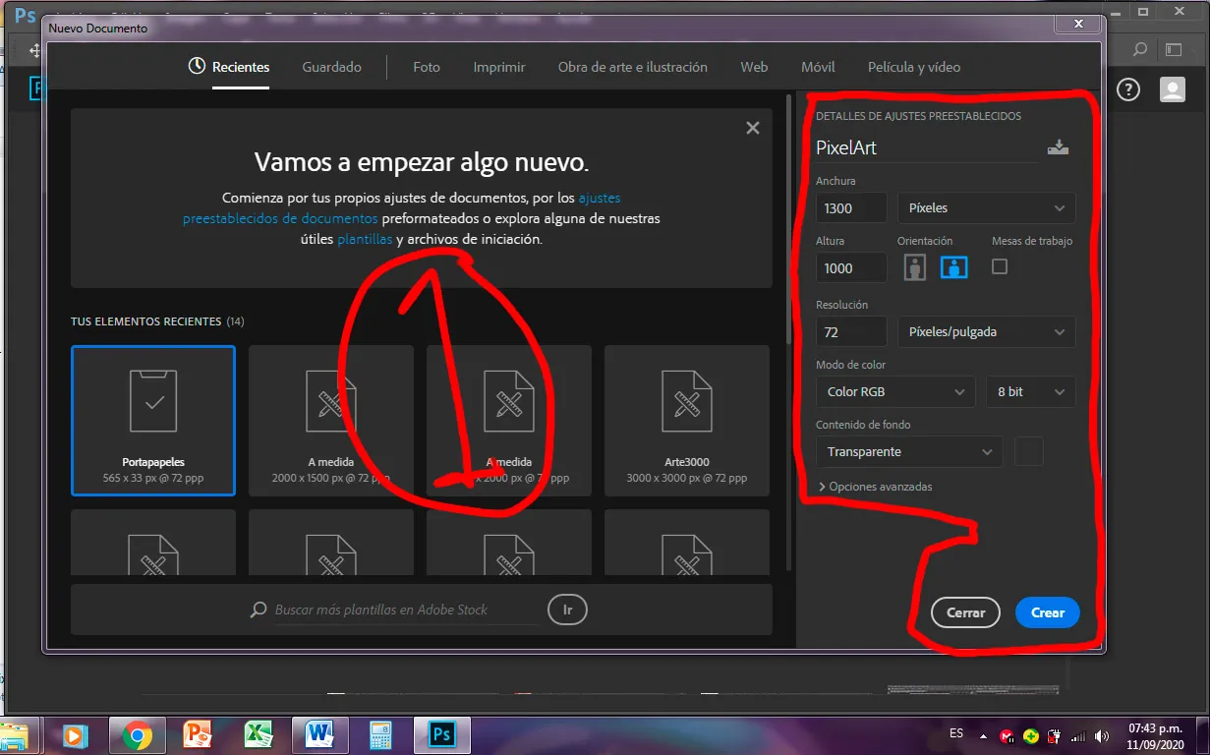1210x755 pixels.
Task: Open the Color RGB color mode dropdown
Action: point(895,391)
